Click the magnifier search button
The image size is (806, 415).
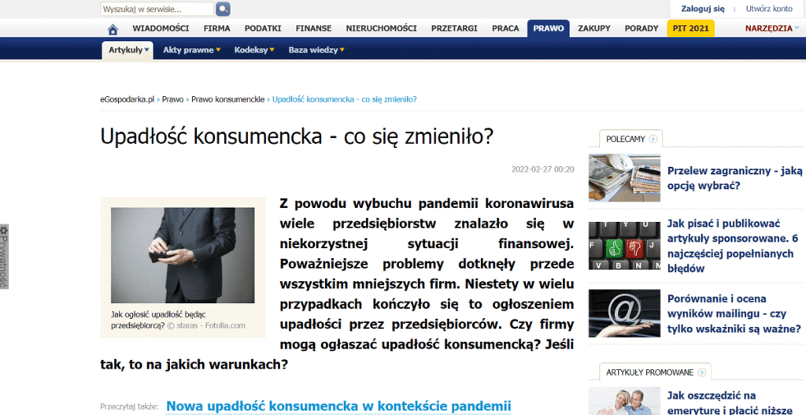pyautogui.click(x=223, y=9)
